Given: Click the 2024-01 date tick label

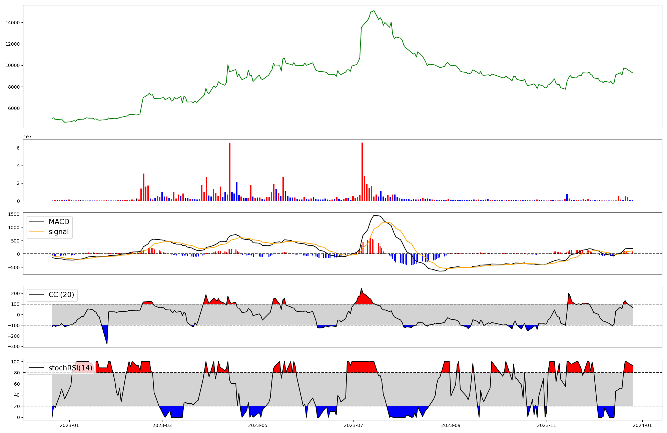Looking at the screenshot, I should (642, 425).
